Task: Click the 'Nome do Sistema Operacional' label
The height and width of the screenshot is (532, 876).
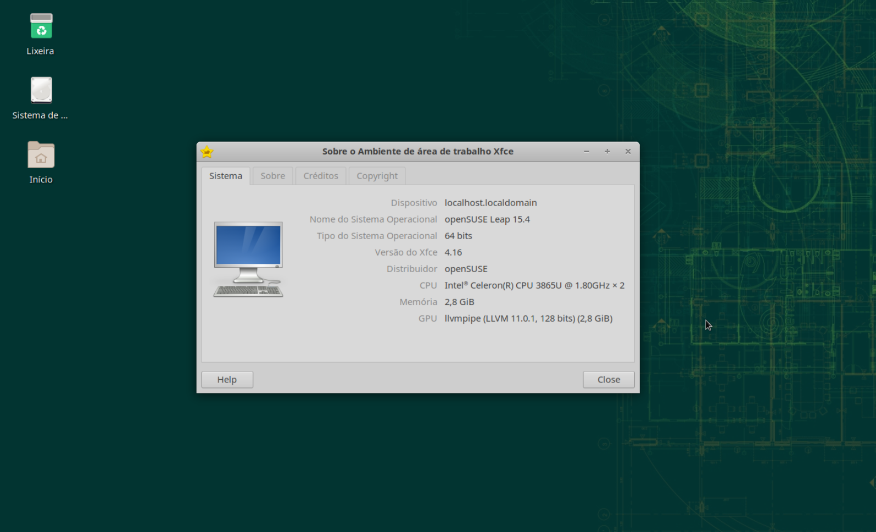Action: click(x=373, y=219)
